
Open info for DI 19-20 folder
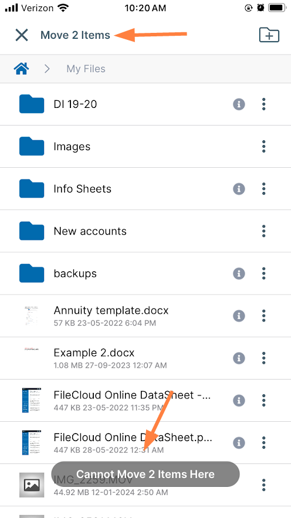tap(239, 104)
